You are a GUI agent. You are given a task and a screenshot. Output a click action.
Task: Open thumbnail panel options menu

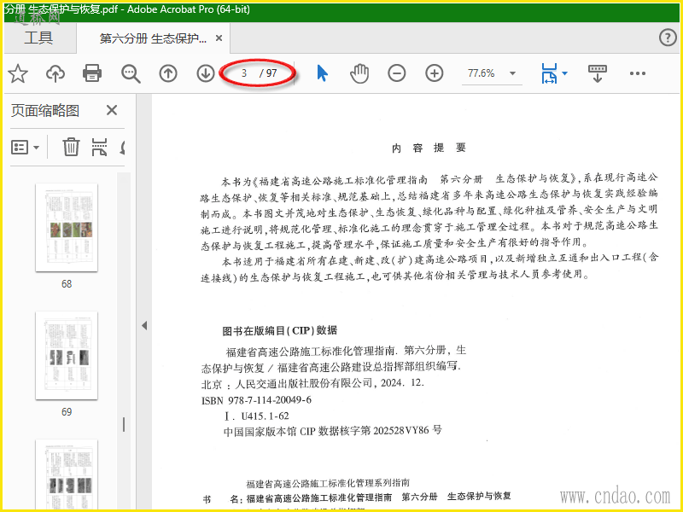click(25, 147)
